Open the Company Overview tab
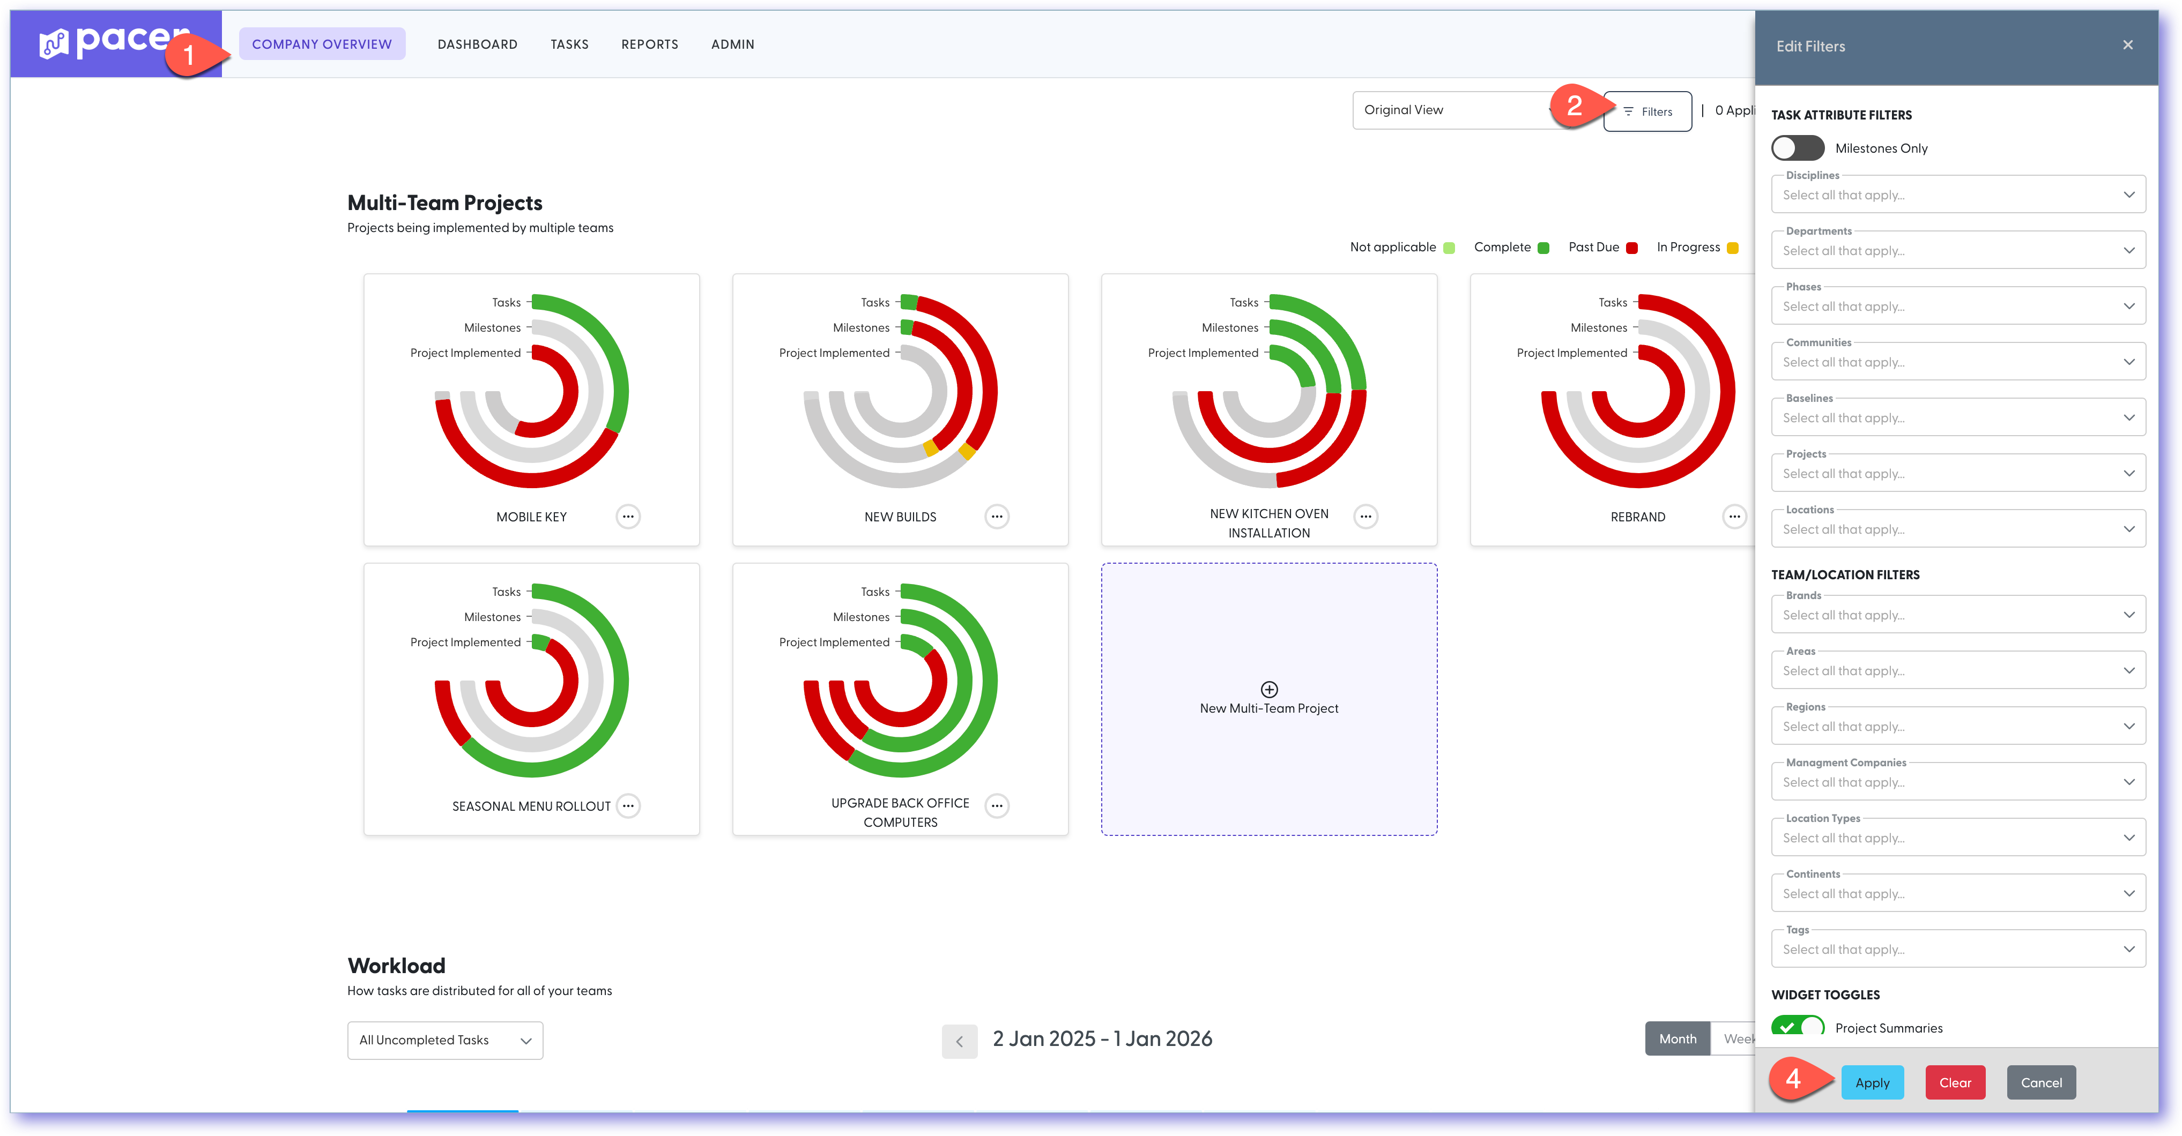The width and height of the screenshot is (2182, 1136). pyautogui.click(x=322, y=44)
